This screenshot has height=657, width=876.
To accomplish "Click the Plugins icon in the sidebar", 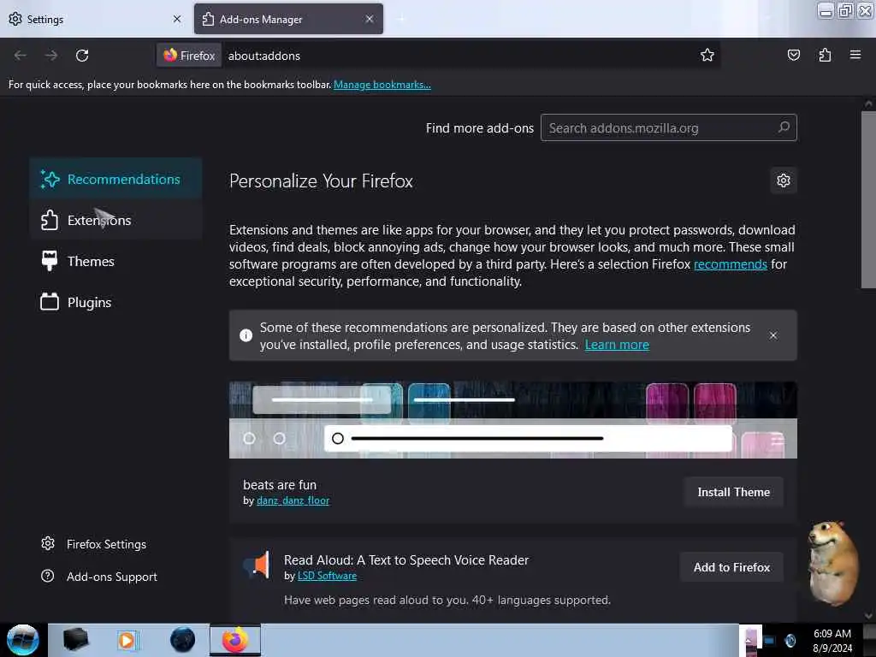I will point(49,302).
